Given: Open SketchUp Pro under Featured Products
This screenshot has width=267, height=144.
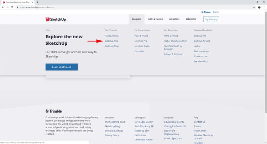Looking at the screenshot, I should click(200, 36).
